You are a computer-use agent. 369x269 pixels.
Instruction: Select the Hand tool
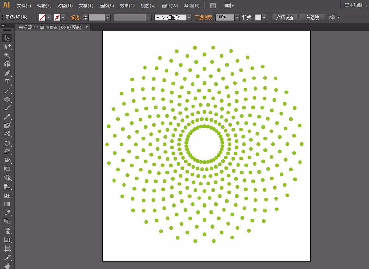point(7,266)
